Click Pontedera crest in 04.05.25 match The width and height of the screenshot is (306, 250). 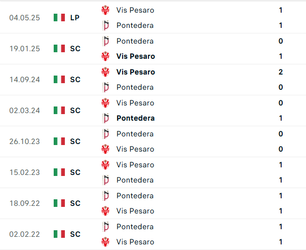[x=105, y=25]
